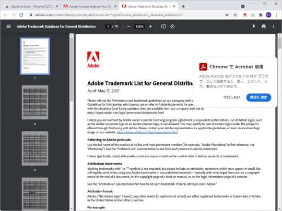The image size is (282, 211).
Task: Go forward with the browser forward arrow
Action: click(14, 15)
